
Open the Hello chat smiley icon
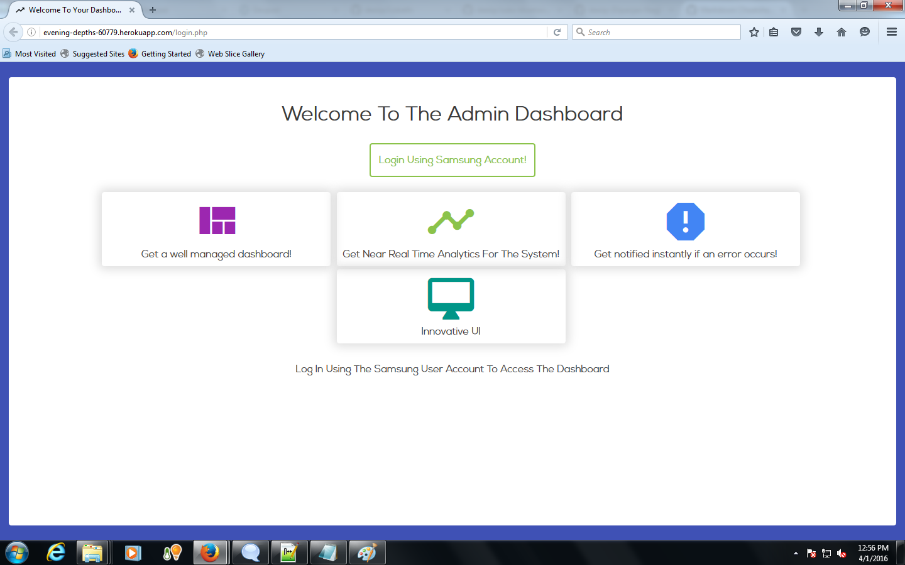coord(865,32)
